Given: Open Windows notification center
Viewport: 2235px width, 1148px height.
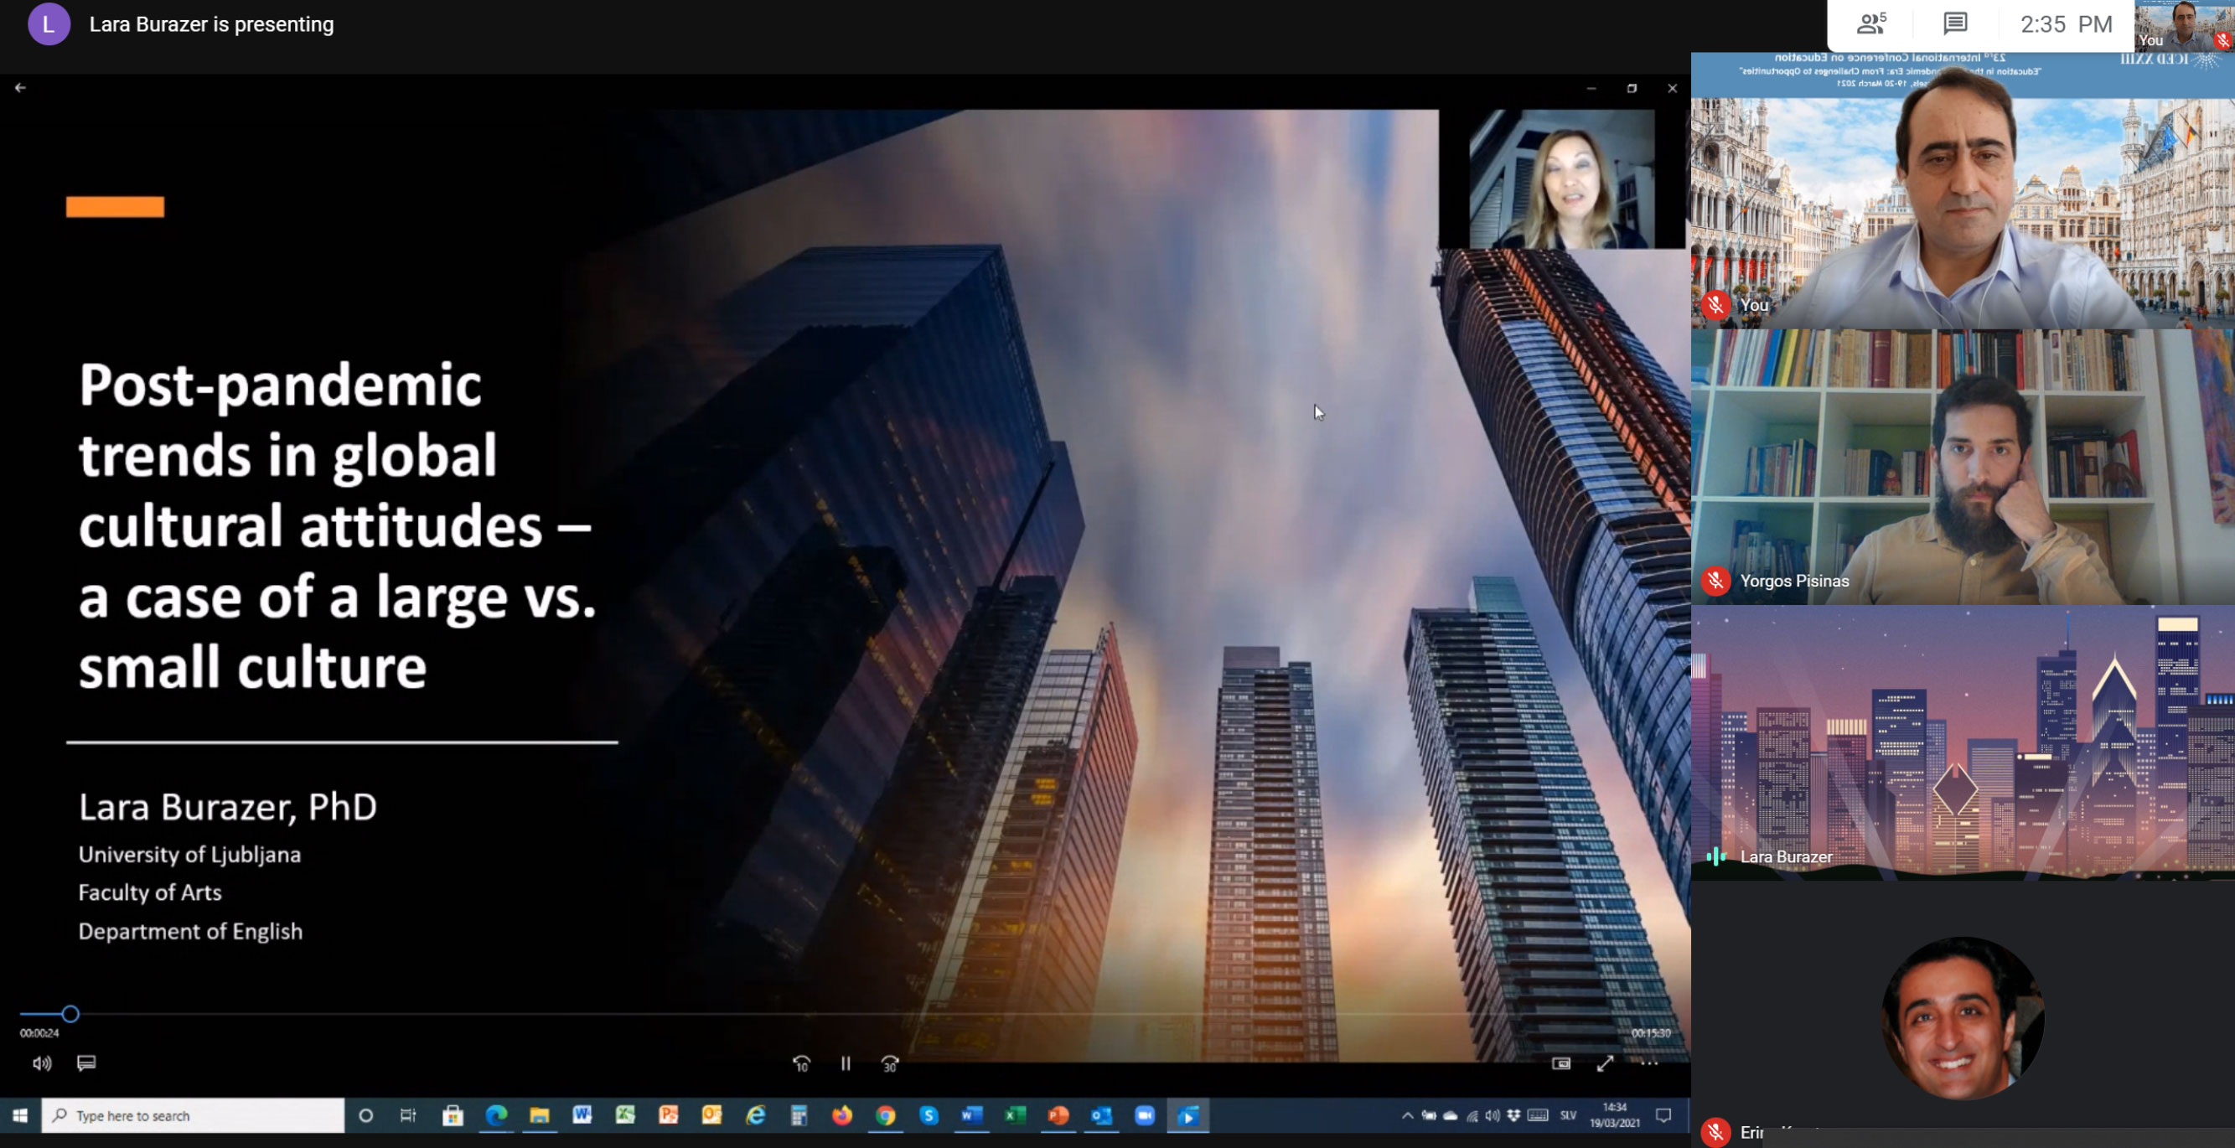Looking at the screenshot, I should [1663, 1116].
